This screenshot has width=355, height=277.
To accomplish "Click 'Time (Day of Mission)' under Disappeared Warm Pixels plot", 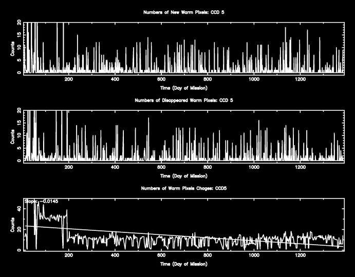I will tap(184, 176).
